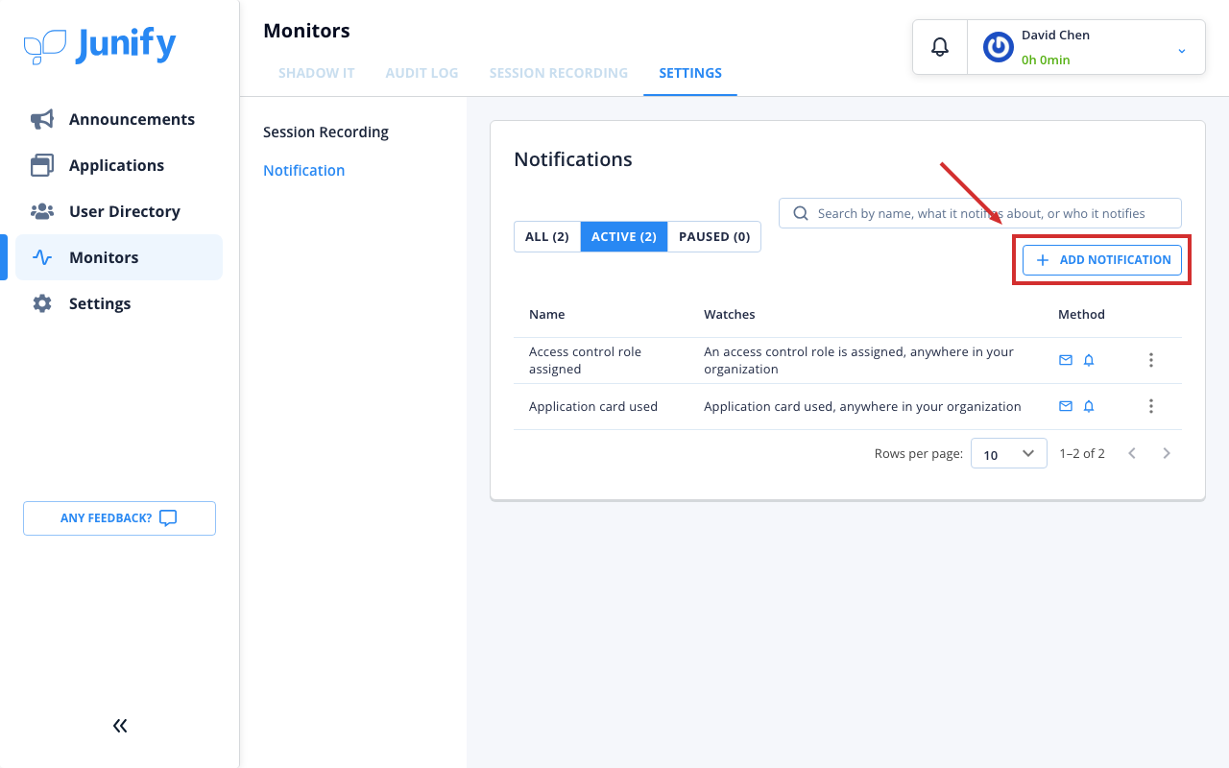The height and width of the screenshot is (768, 1229).
Task: Click email icon for Access control role assigned
Action: [1066, 360]
